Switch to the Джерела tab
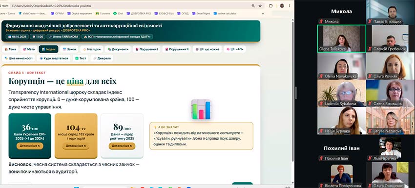This screenshot has height=188, width=415. tap(102, 58)
